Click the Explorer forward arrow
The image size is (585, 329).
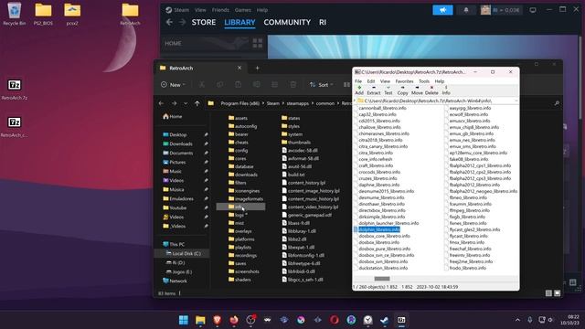coord(175,103)
